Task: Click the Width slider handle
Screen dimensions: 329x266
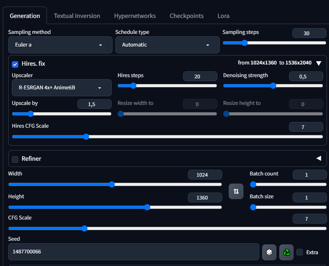Action: coord(112,184)
